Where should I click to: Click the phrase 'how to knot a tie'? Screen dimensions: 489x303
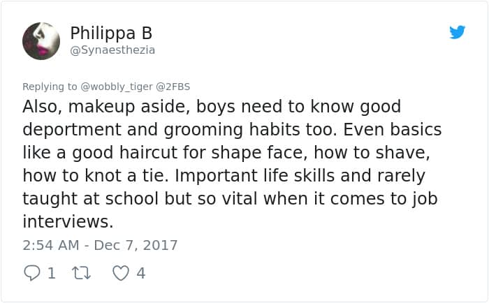85,176
